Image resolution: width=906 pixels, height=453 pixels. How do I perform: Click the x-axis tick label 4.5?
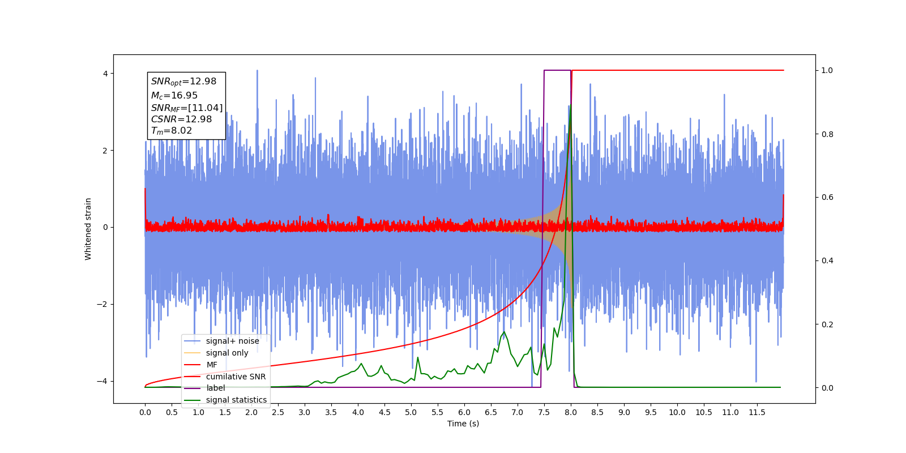pyautogui.click(x=384, y=412)
